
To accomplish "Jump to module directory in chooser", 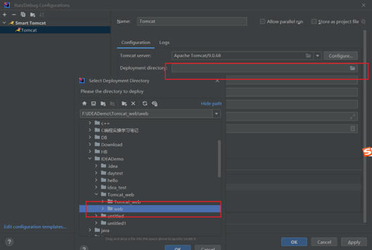I will pos(112,103).
